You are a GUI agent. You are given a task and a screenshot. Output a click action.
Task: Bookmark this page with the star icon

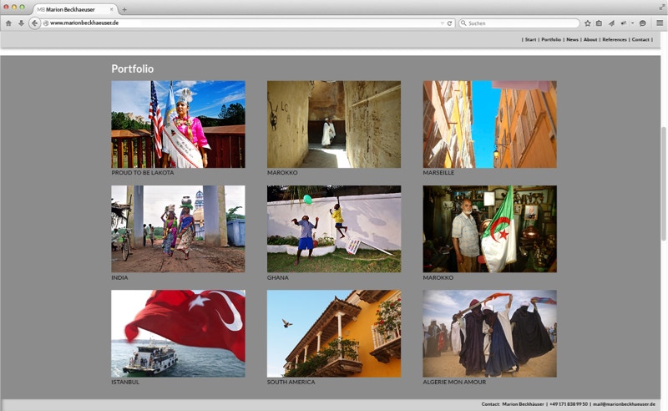(x=588, y=23)
